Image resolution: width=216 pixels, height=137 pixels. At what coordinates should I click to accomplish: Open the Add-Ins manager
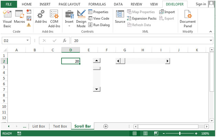coord(41,17)
